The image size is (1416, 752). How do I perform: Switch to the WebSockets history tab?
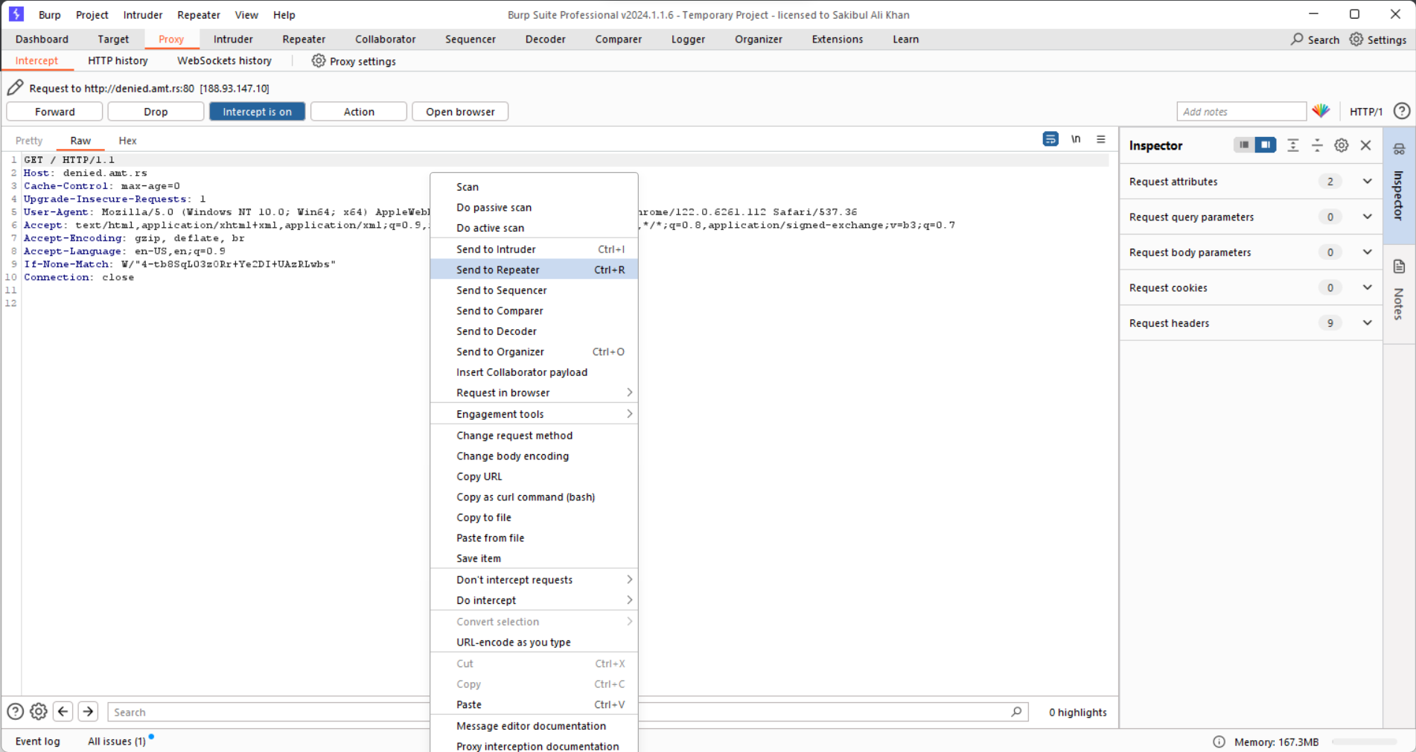224,61
